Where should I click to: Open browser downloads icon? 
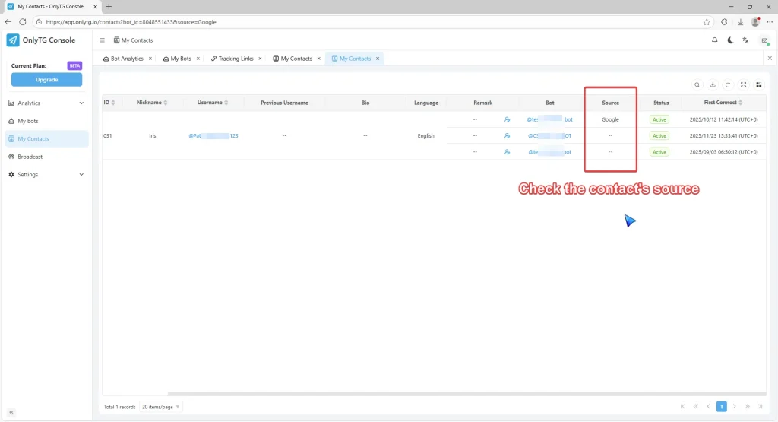pos(740,22)
